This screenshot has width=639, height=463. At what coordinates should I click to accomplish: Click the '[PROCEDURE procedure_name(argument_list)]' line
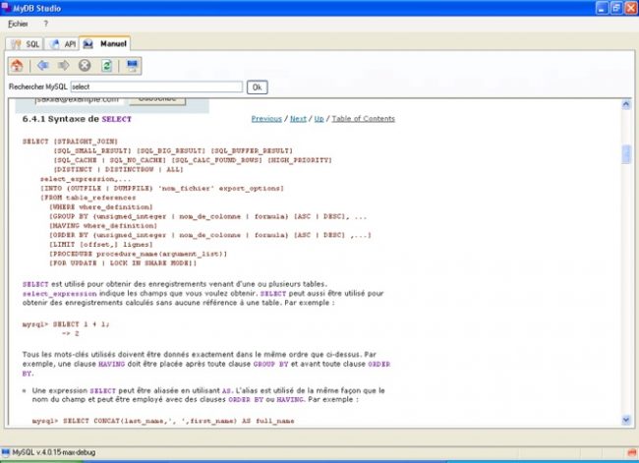(139, 254)
